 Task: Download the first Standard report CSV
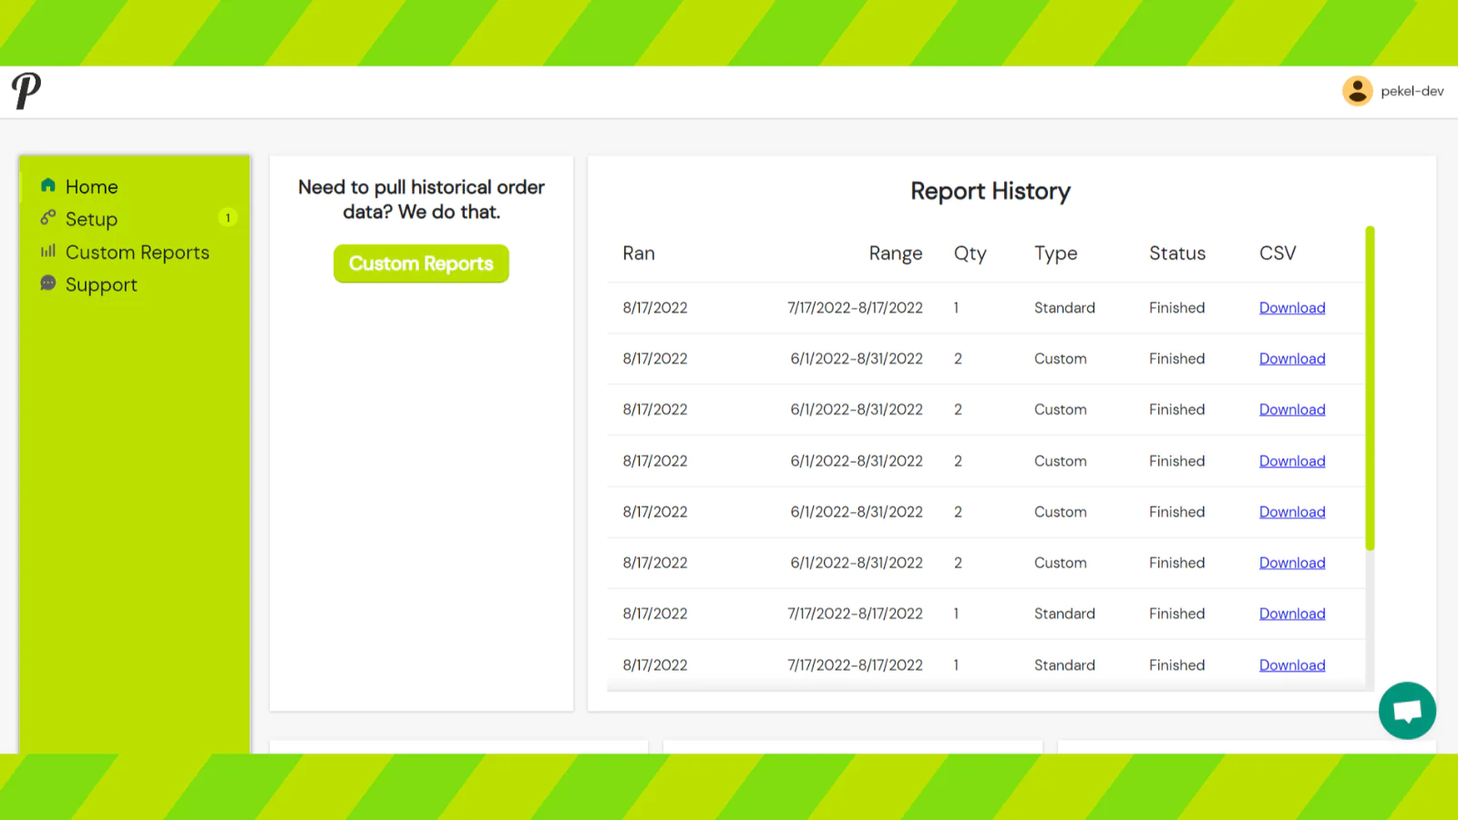pos(1292,308)
